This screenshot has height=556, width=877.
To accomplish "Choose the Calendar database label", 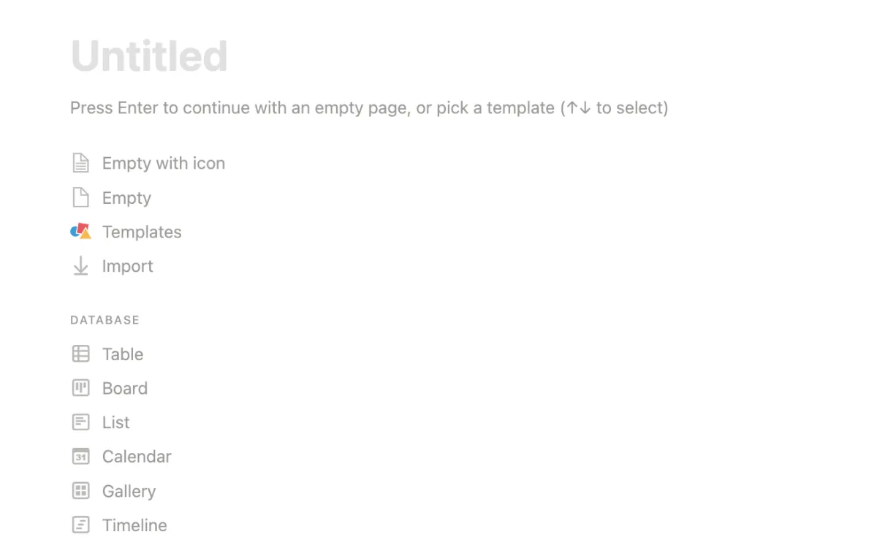I will [x=137, y=457].
